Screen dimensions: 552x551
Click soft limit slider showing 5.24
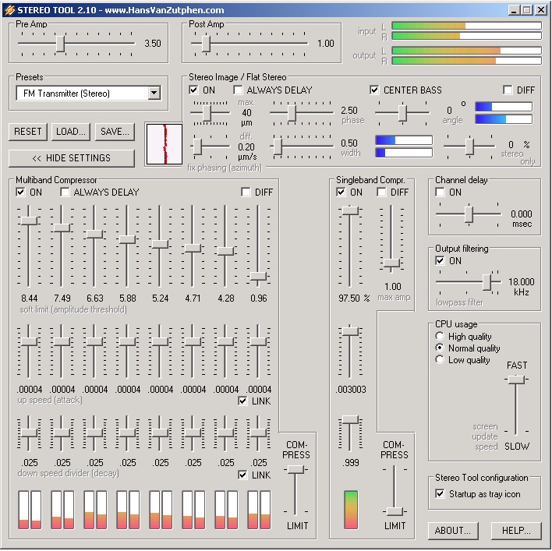coord(160,244)
